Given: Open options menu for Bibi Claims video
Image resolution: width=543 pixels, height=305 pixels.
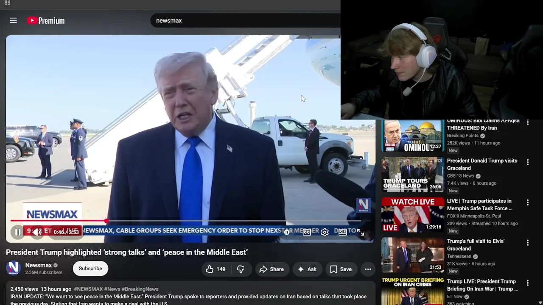Looking at the screenshot, I should 527,122.
